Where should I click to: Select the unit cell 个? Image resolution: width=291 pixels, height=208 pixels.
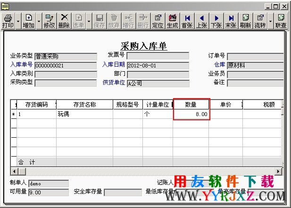point(158,114)
